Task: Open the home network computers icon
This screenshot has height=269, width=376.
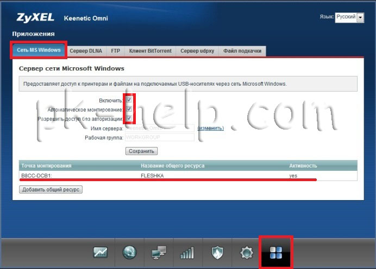Action: pos(159,252)
